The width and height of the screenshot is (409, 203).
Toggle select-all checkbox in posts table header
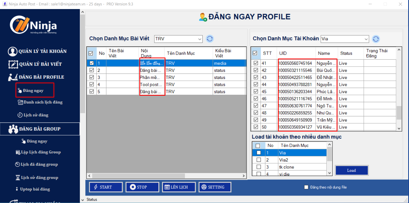point(91,53)
